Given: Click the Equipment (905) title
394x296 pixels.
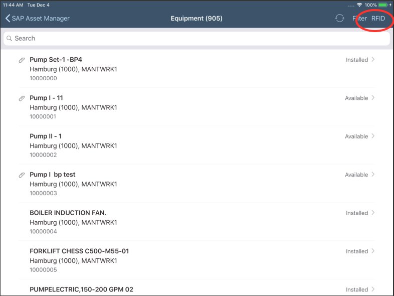Looking at the screenshot, I should point(196,19).
